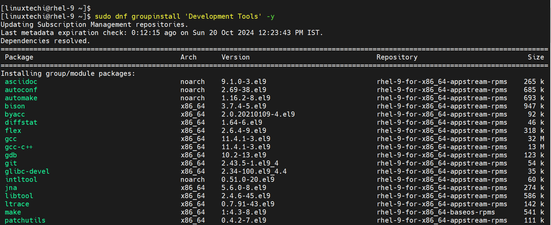Click the 'glibc-devel' package name
This screenshot has height=225, width=551.
(x=27, y=171)
